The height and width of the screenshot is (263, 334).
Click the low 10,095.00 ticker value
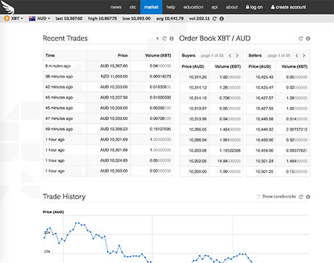(x=136, y=19)
